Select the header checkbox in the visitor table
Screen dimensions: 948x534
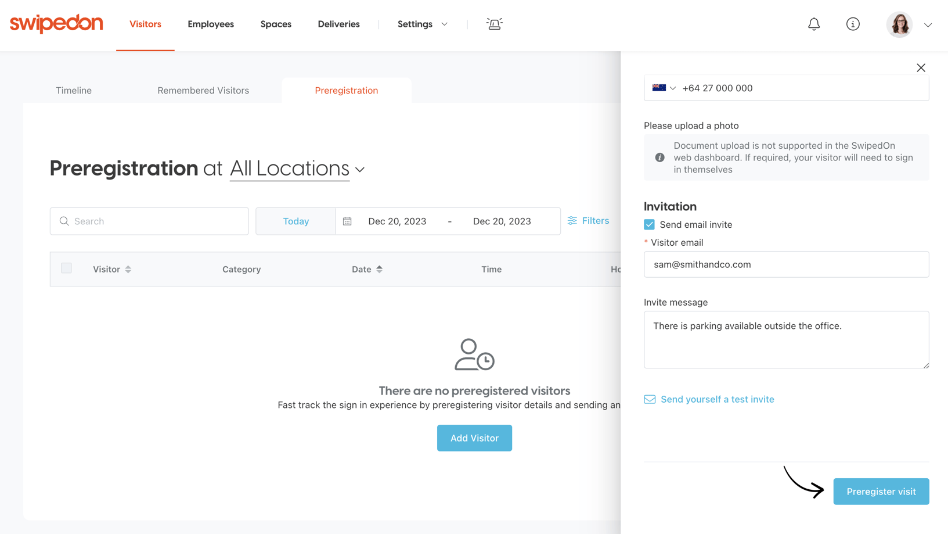click(x=66, y=268)
